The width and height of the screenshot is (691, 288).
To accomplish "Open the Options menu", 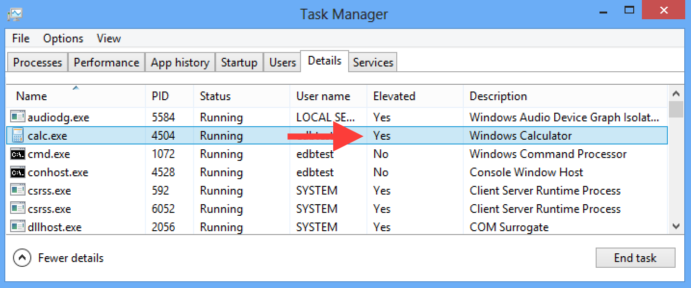I will [63, 39].
